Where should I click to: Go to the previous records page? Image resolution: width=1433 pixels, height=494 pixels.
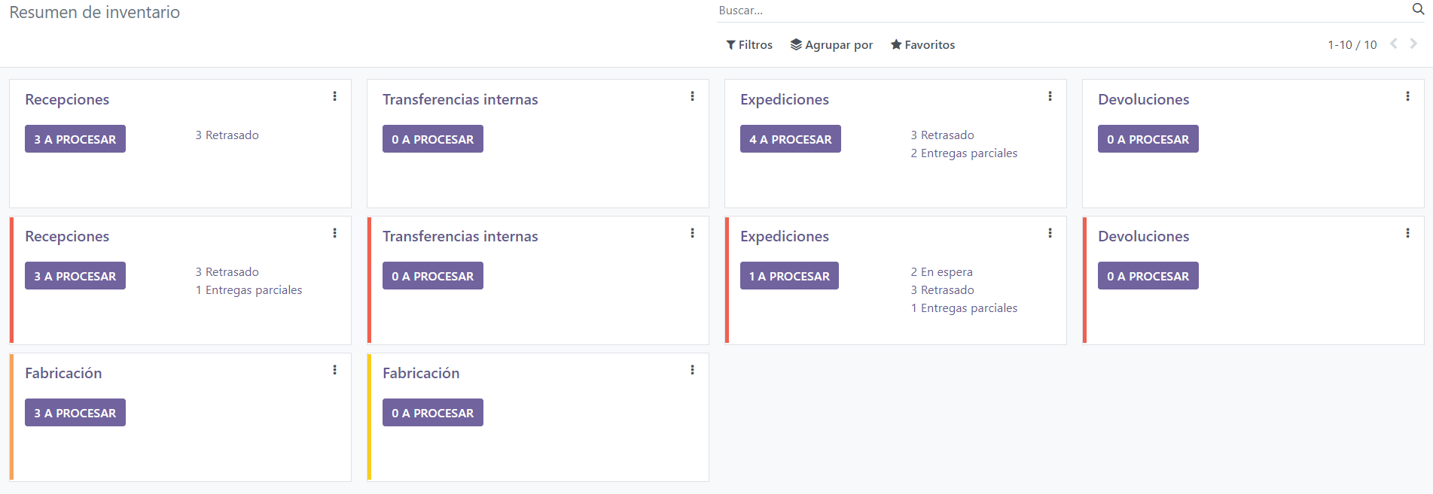(1392, 44)
